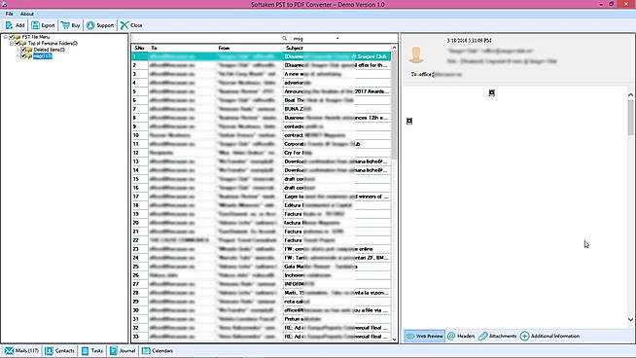Select the 'Gala' subject row number 25
The image size is (636, 358).
point(262,267)
